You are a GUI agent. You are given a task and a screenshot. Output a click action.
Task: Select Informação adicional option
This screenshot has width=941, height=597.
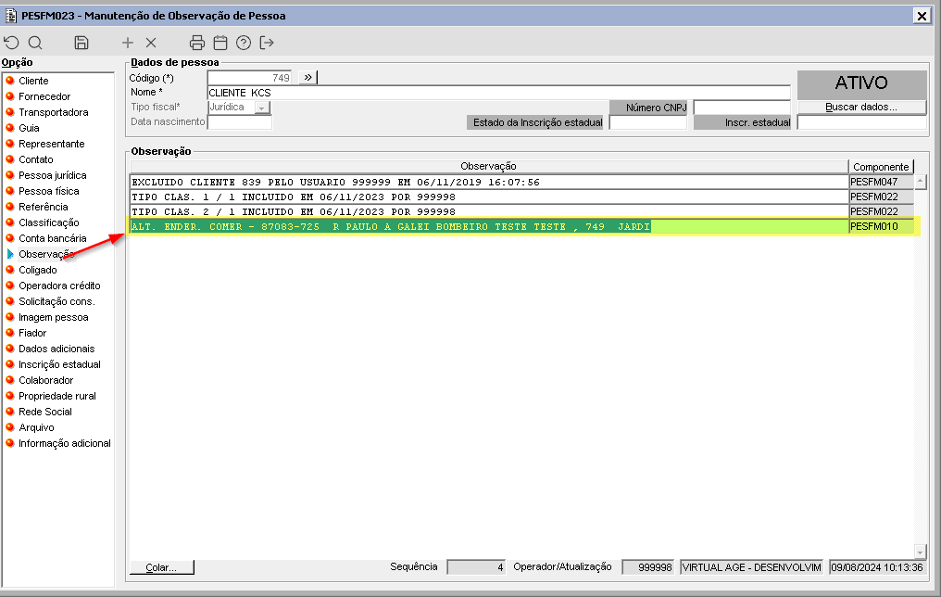point(65,443)
